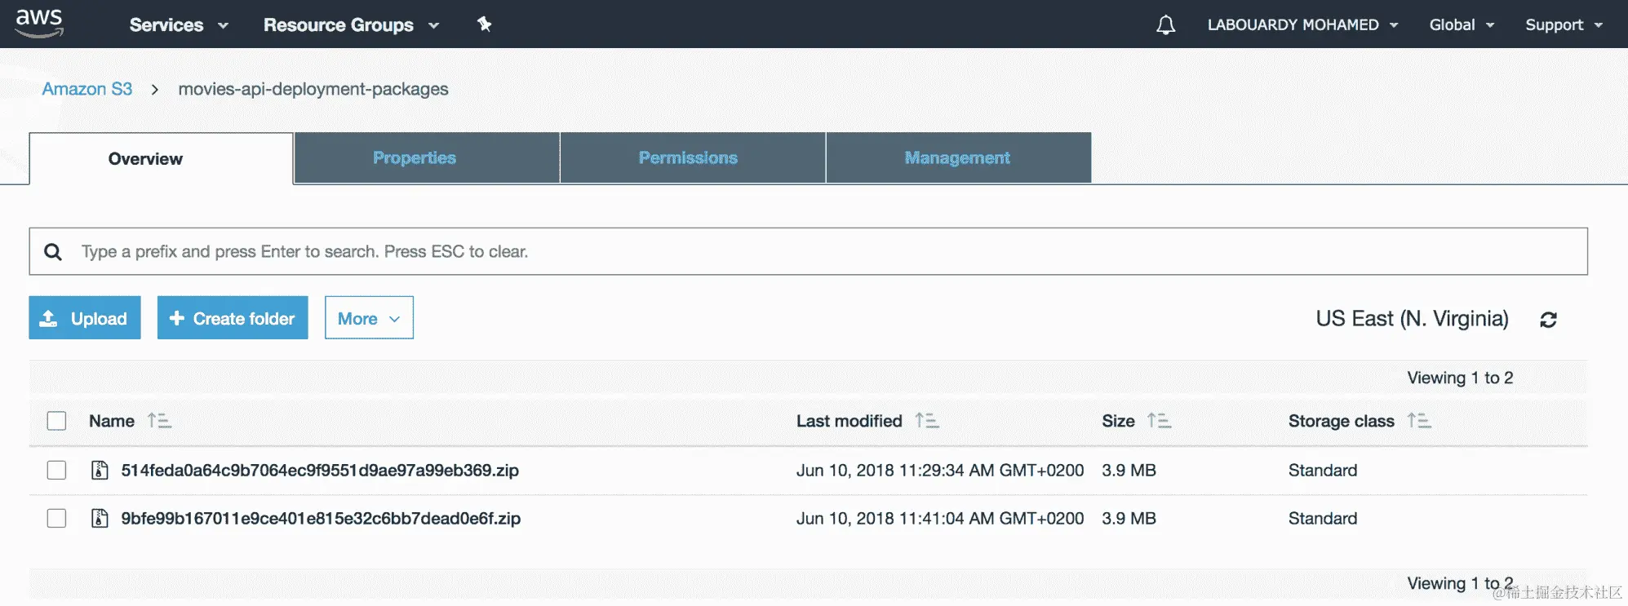
Task: Open LABOUARDY MOHAMED account menu
Action: click(x=1302, y=25)
